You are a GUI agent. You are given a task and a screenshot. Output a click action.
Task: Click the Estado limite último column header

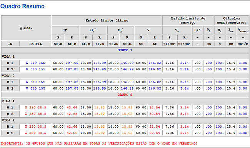pos(107,20)
